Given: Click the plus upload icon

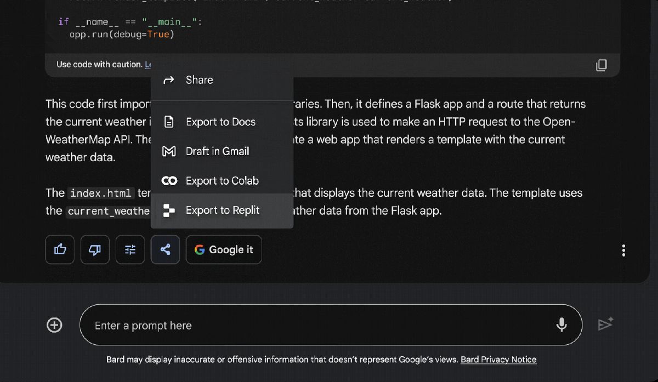Looking at the screenshot, I should 54,326.
